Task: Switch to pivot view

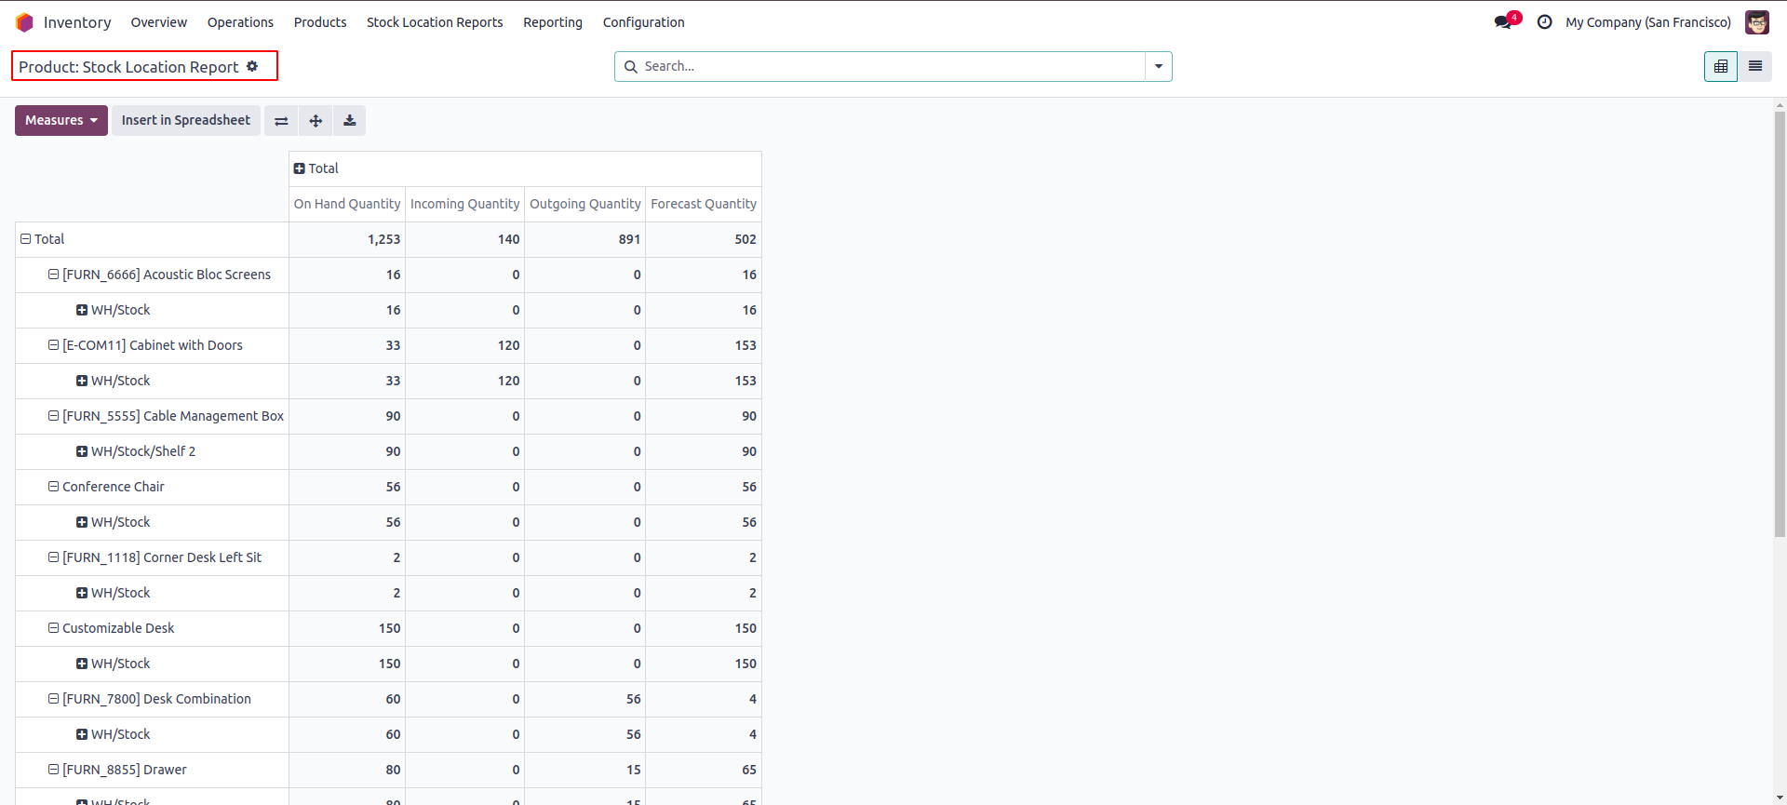Action: click(x=1720, y=67)
